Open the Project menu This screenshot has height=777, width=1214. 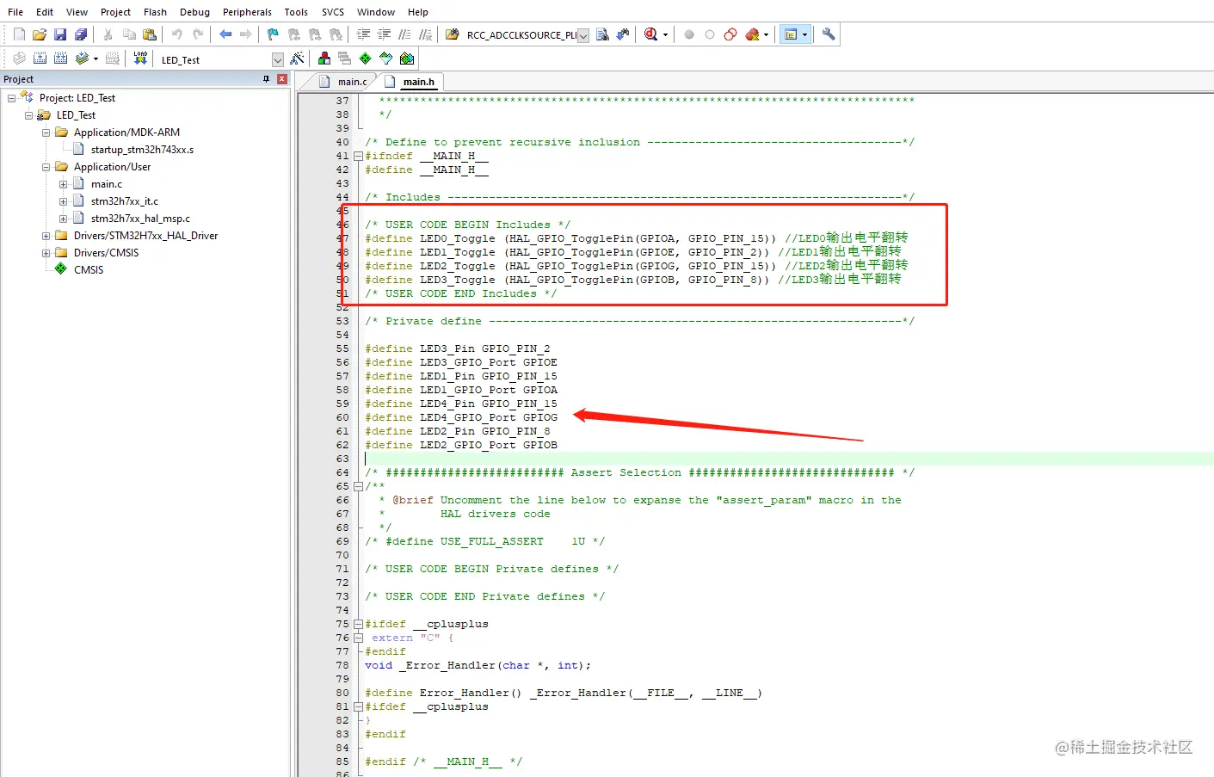pos(115,12)
